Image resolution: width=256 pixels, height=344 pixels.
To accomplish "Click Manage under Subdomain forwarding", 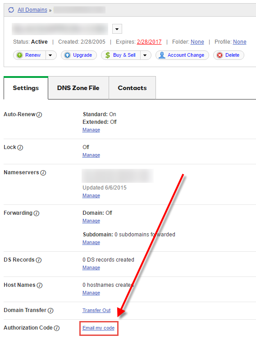I will [x=91, y=242].
